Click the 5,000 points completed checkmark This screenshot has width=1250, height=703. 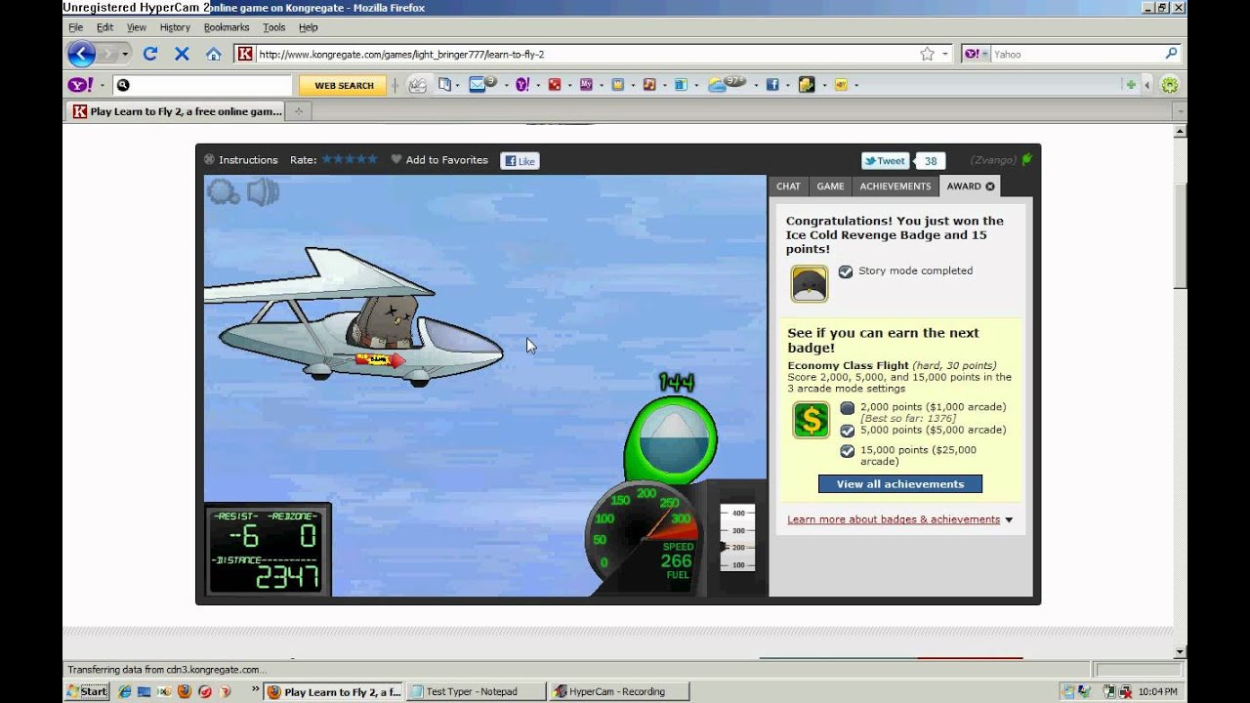click(848, 431)
